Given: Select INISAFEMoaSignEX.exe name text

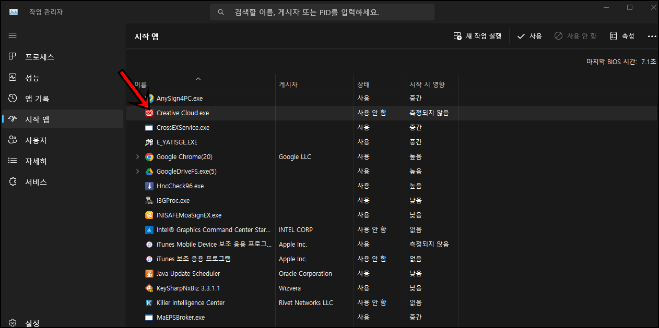Looking at the screenshot, I should [x=189, y=215].
